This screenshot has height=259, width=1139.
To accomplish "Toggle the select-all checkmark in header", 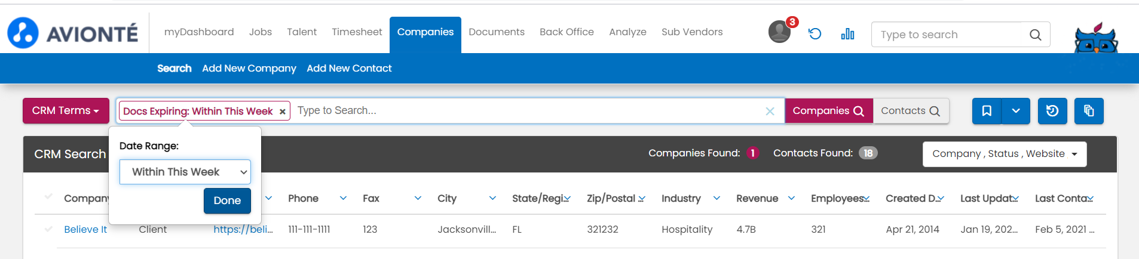I will [48, 196].
